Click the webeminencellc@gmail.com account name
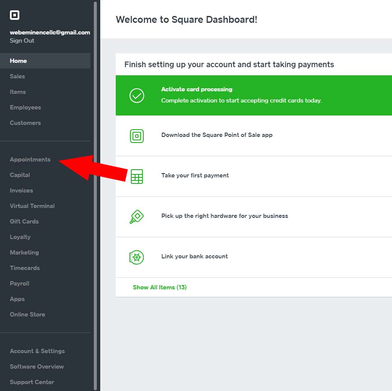The width and height of the screenshot is (392, 391). click(x=50, y=33)
